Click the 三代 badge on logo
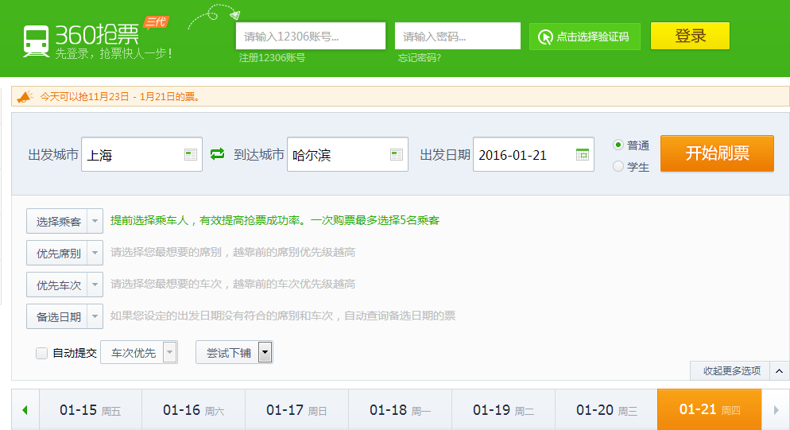The height and width of the screenshot is (430, 790). [157, 22]
